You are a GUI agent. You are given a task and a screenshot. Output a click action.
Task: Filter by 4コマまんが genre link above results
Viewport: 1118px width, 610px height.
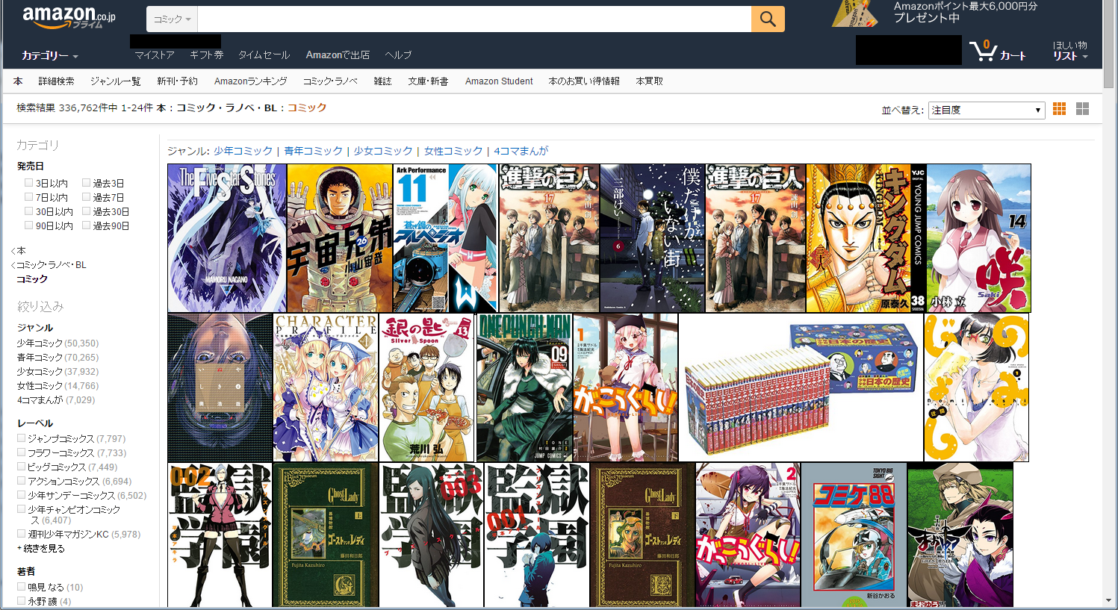tap(521, 151)
